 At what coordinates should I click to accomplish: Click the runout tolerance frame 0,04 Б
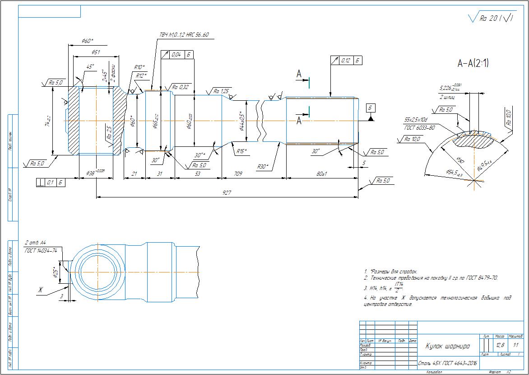pyautogui.click(x=177, y=55)
